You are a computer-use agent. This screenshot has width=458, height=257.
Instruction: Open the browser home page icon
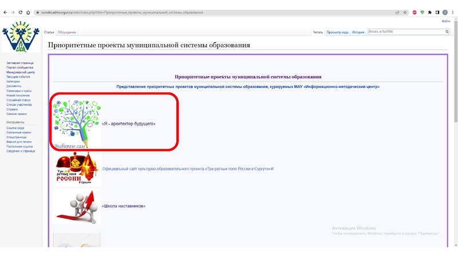coord(28,13)
